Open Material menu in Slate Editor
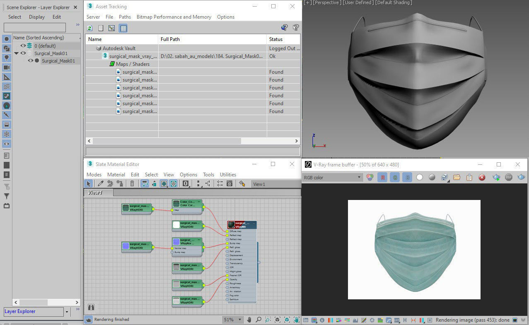 (116, 175)
